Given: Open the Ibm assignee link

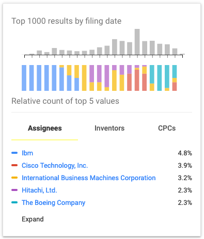Looking at the screenshot, I should tap(27, 153).
